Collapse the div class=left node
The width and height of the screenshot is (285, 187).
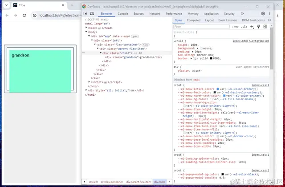click(x=92, y=40)
